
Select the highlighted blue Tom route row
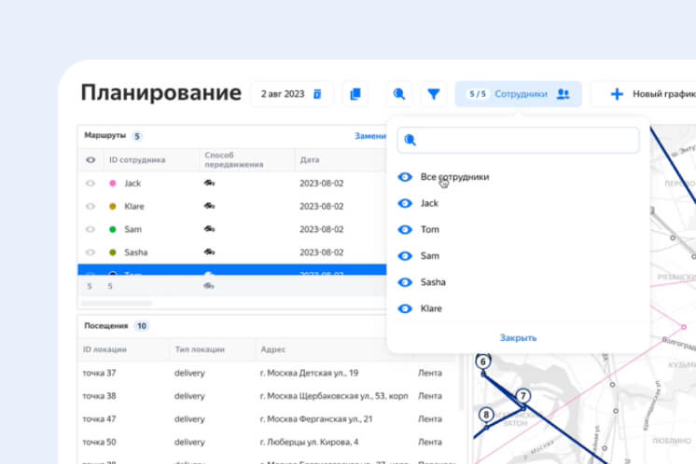pos(232,269)
